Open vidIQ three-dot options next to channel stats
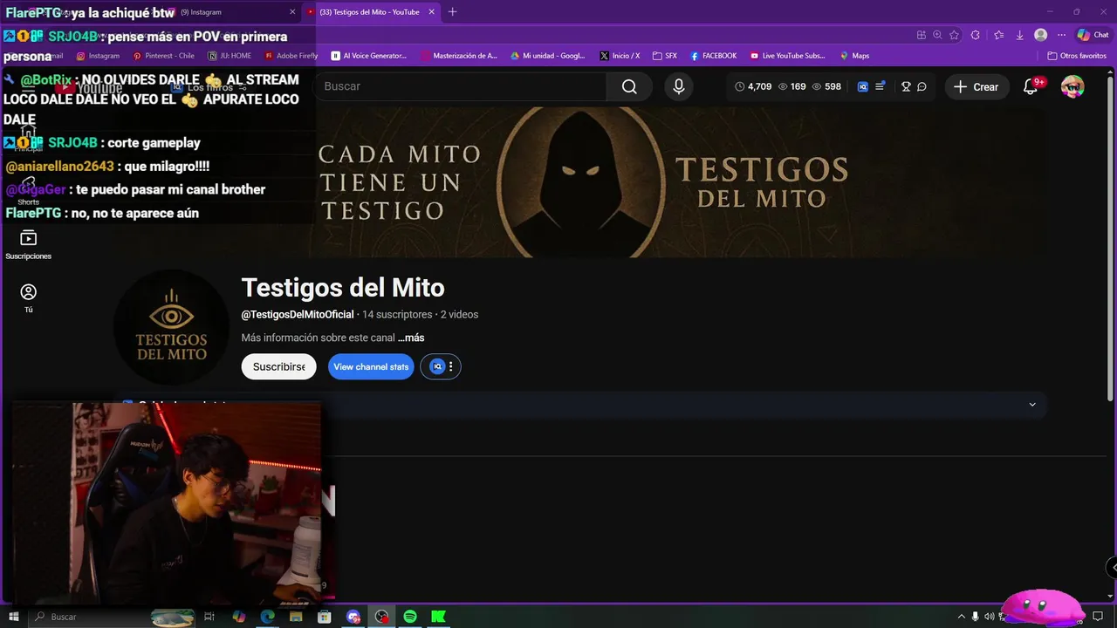Image resolution: width=1117 pixels, height=628 pixels. pos(450,366)
